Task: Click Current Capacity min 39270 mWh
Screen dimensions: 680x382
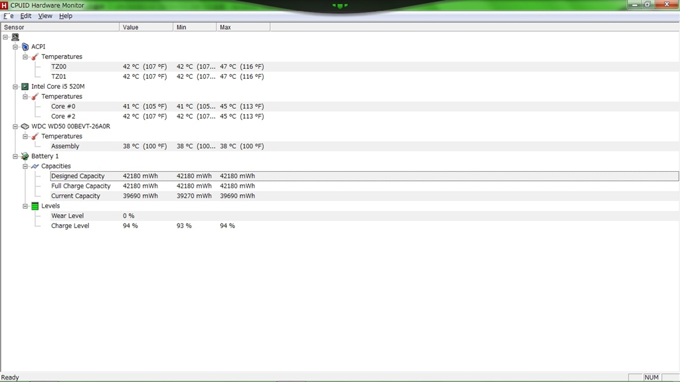Action: 195,196
